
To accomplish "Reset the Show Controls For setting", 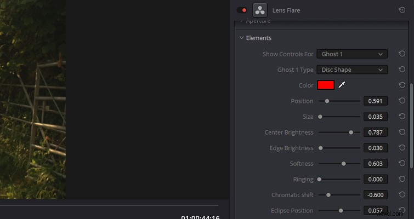I will point(402,54).
